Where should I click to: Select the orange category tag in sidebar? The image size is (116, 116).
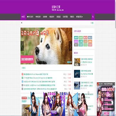[90, 41]
